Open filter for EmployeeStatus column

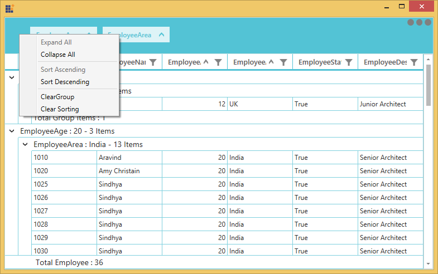349,62
